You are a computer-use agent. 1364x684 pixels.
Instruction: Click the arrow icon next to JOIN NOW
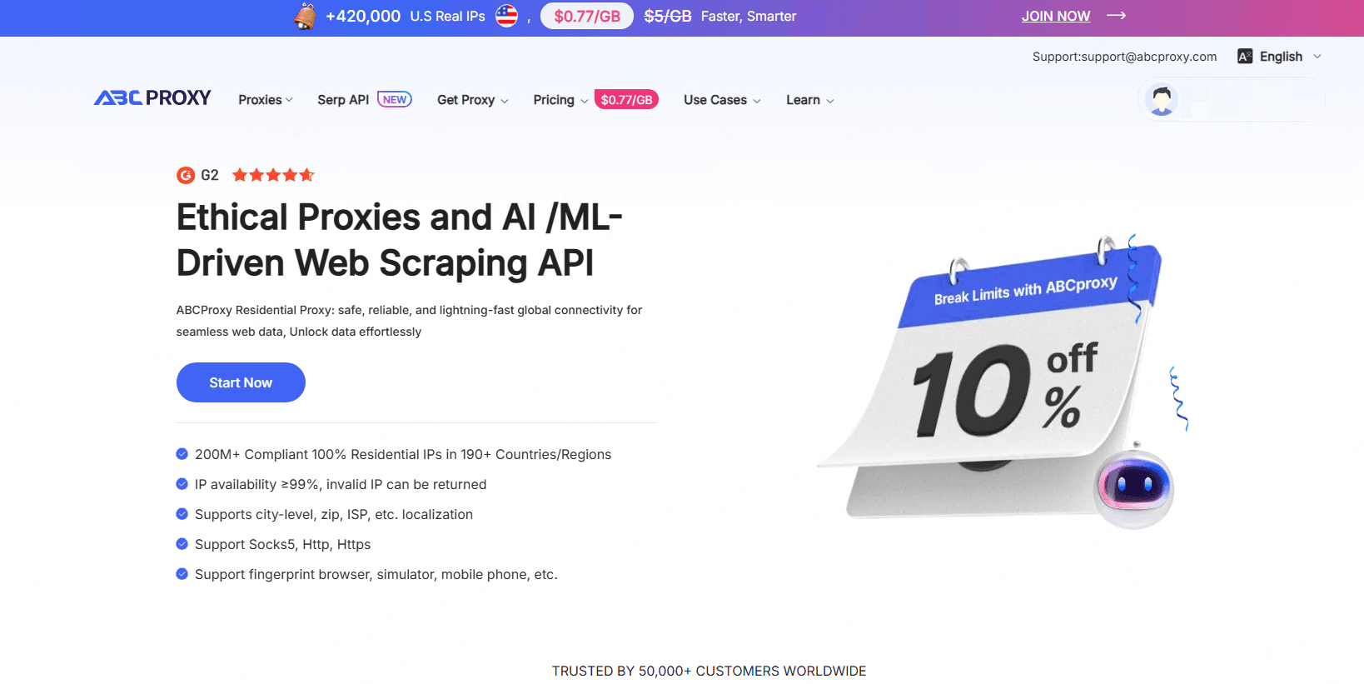pos(1116,16)
